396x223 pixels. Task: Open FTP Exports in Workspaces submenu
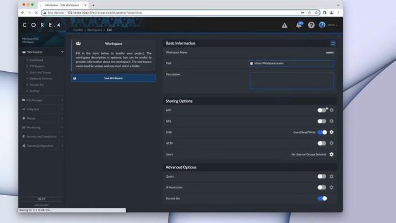point(37,66)
